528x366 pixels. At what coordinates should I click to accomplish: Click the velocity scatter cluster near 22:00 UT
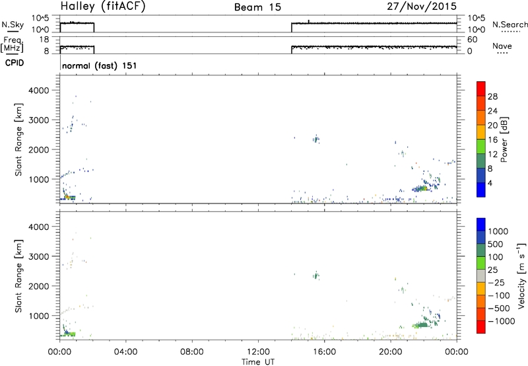pos(422,325)
